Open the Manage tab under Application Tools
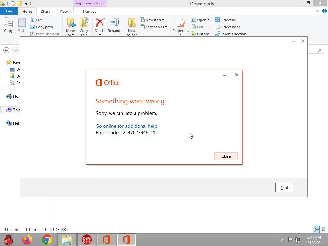 click(x=90, y=12)
